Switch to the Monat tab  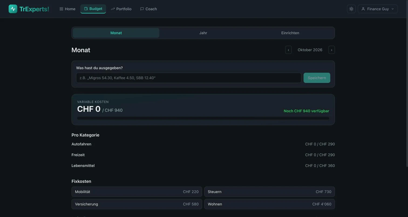(116, 33)
